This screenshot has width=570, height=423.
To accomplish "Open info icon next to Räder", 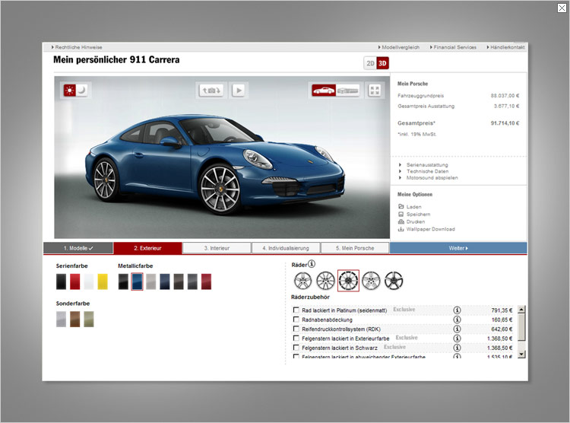I will pos(312,264).
